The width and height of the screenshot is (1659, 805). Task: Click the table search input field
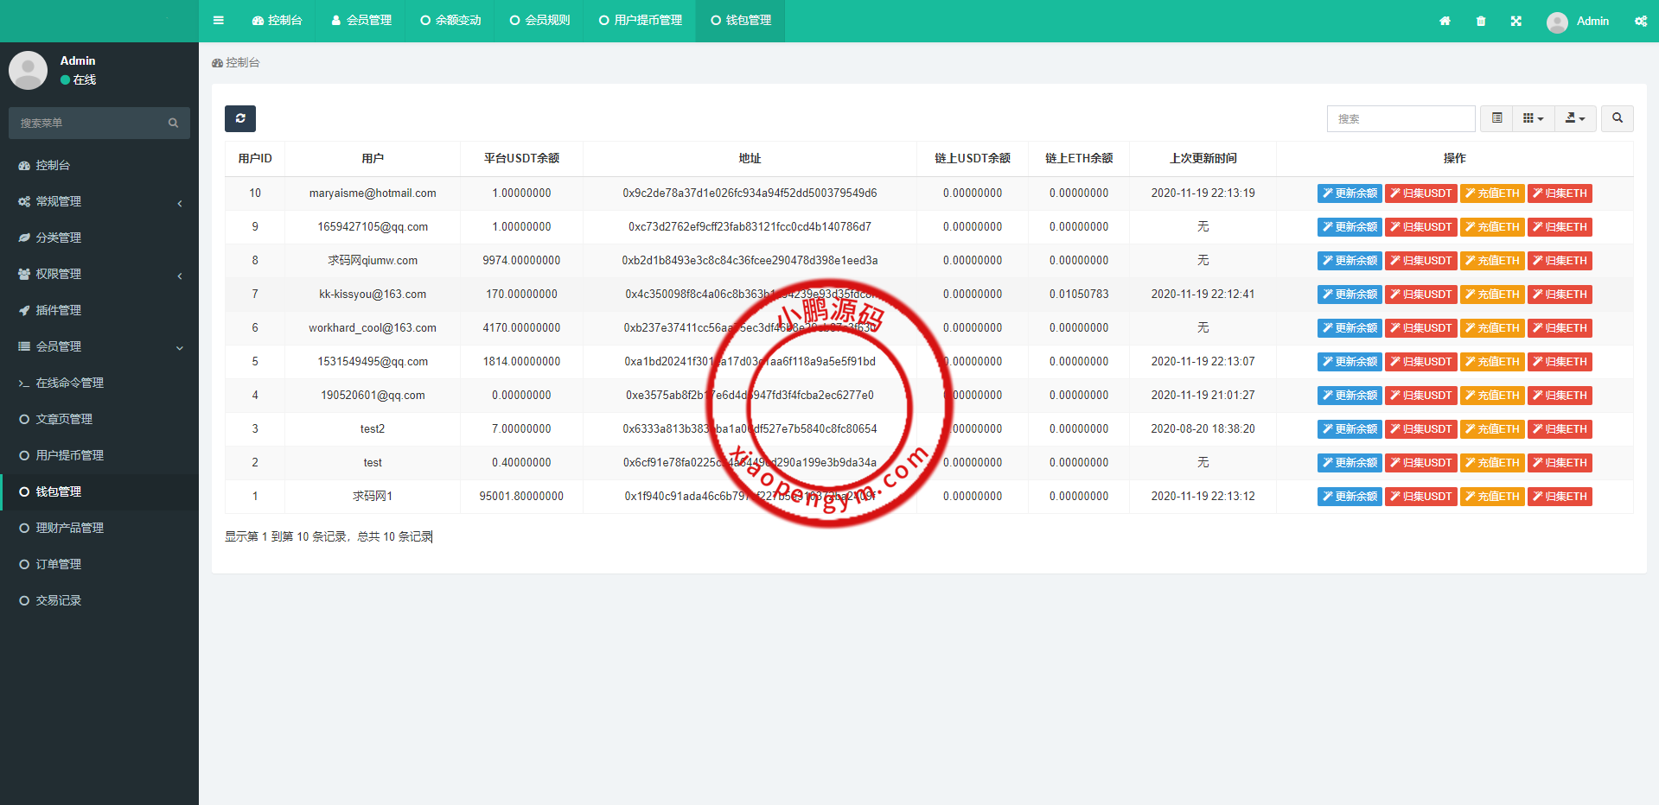point(1401,118)
